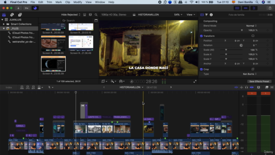Open the Trim menu
Viewport: 275px width, 155px height.
49,2
